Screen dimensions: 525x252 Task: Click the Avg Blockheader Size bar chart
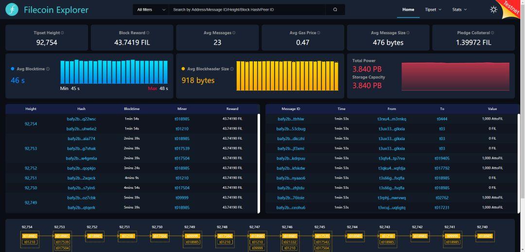click(x=287, y=76)
